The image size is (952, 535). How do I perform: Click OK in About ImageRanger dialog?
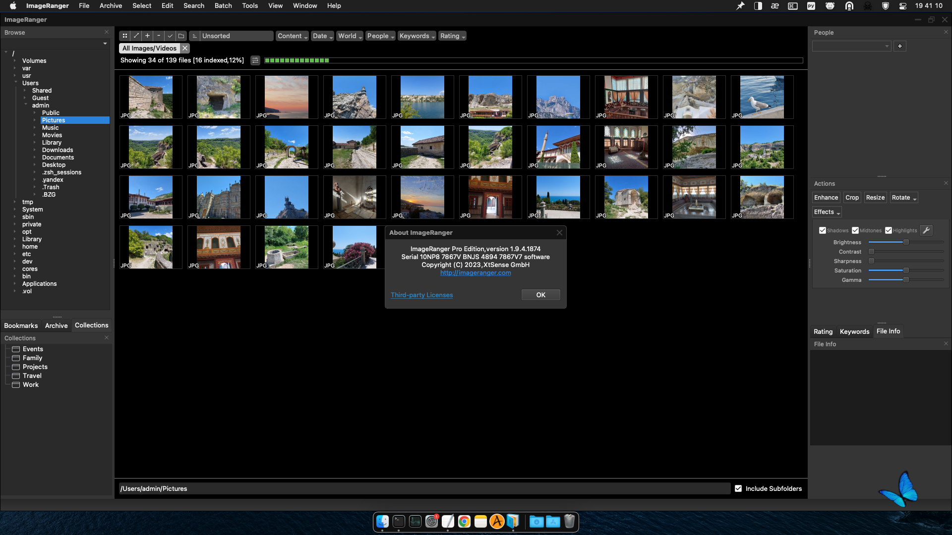pyautogui.click(x=540, y=295)
